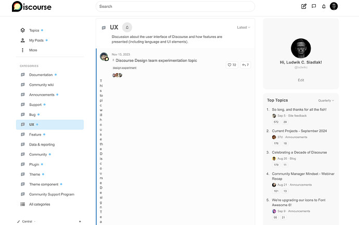
Task: Click the Feature category icon
Action: click(x=23, y=135)
